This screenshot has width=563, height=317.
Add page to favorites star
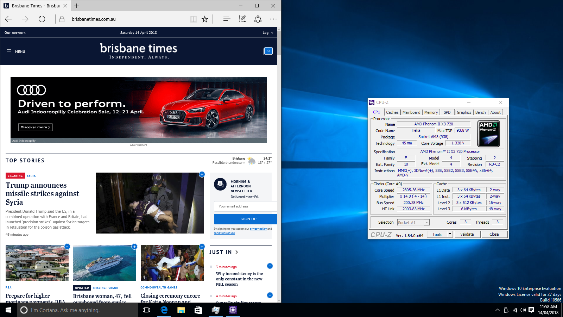point(205,19)
